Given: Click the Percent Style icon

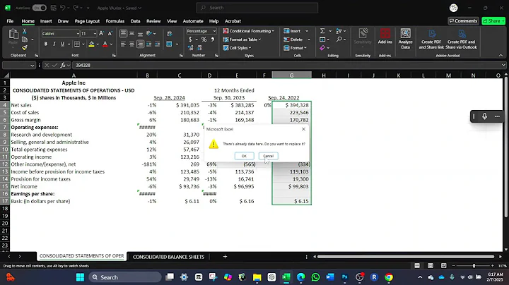Looking at the screenshot, I should [x=204, y=40].
